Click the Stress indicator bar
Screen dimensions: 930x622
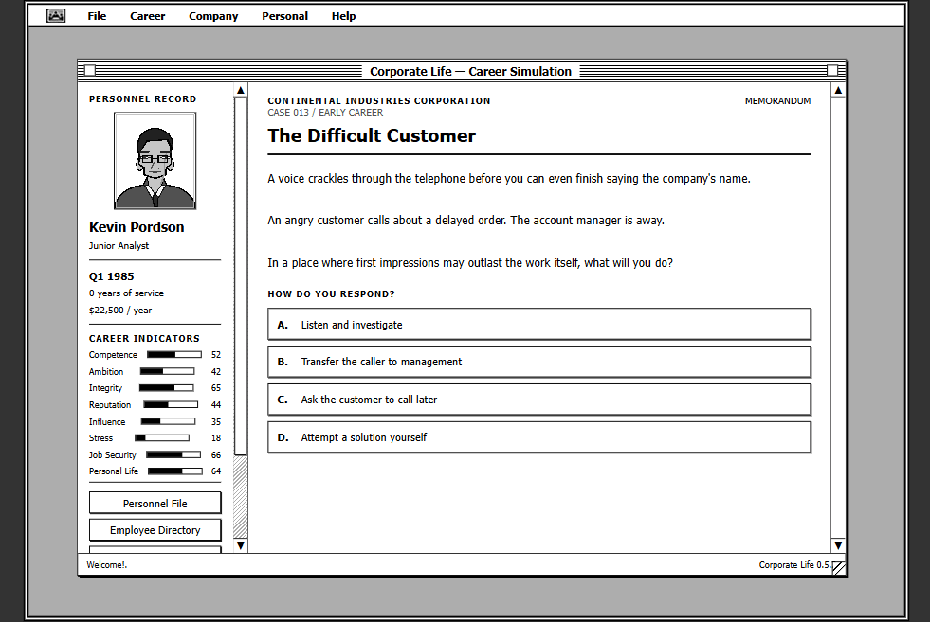[x=162, y=438]
